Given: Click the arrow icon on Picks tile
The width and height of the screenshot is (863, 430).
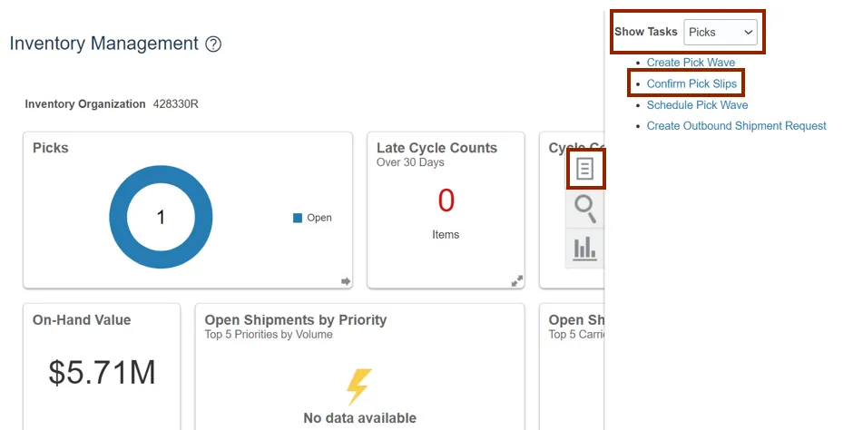Looking at the screenshot, I should [345, 281].
